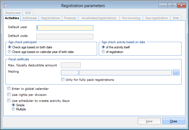Go to the Employees tab
The image size is (189, 130).
(13, 13)
